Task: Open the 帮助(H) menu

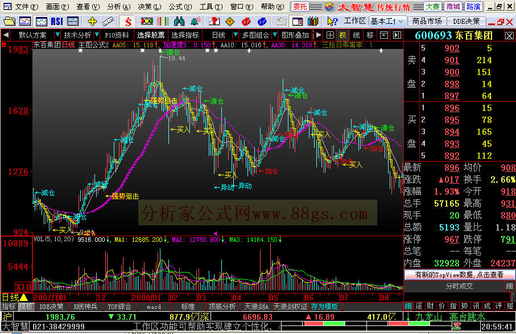Action: click(273, 7)
